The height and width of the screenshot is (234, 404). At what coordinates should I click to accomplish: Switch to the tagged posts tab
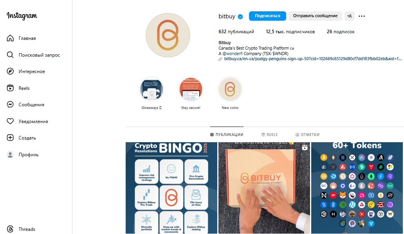coord(307,134)
